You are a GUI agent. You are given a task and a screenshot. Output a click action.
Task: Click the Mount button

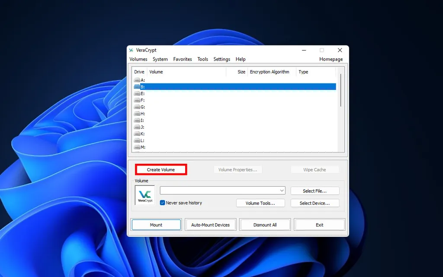pos(156,225)
